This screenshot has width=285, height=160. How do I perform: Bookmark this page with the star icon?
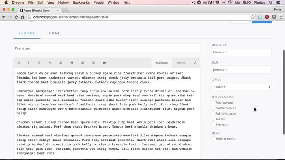coord(252,17)
